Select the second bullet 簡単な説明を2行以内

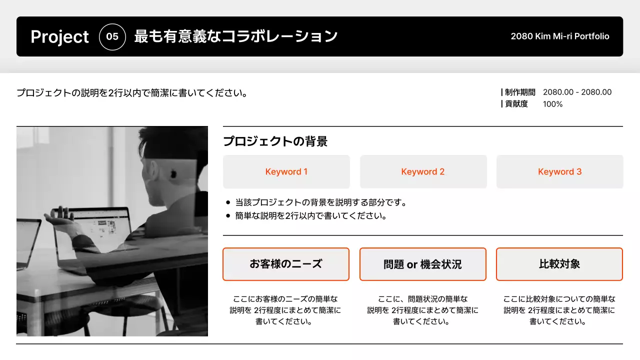click(311, 216)
